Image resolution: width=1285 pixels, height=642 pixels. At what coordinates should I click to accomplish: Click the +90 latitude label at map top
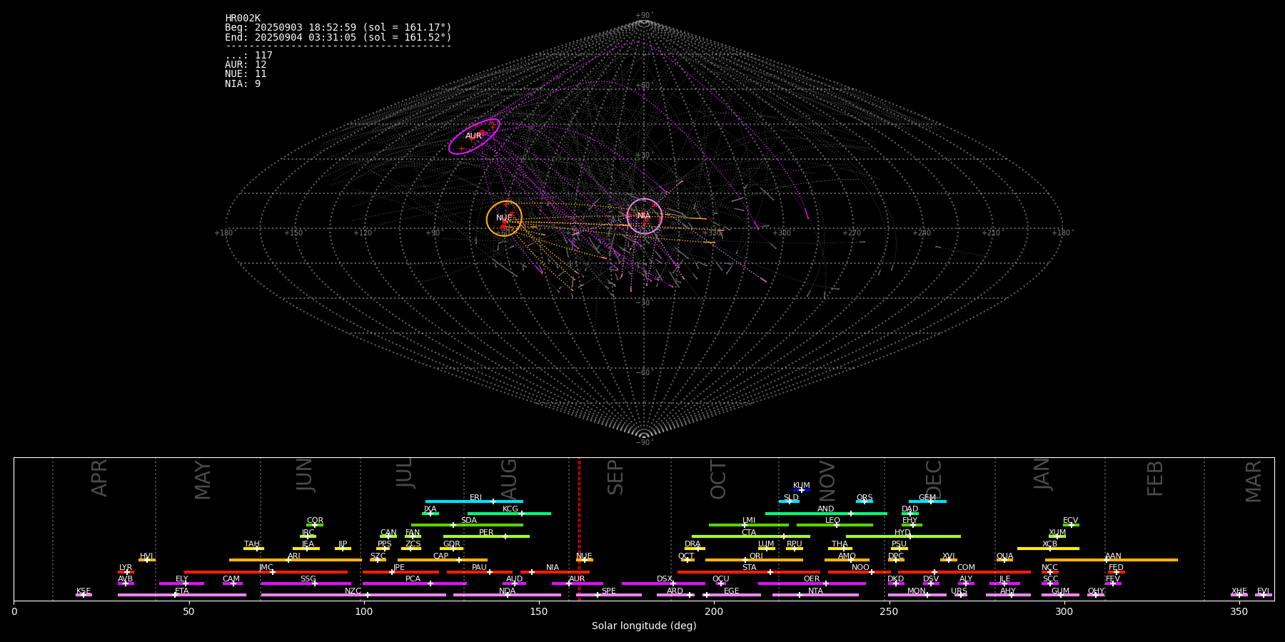[644, 16]
